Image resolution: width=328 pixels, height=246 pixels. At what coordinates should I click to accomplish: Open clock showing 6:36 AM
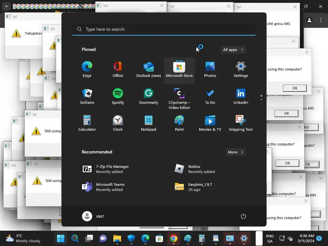306,238
